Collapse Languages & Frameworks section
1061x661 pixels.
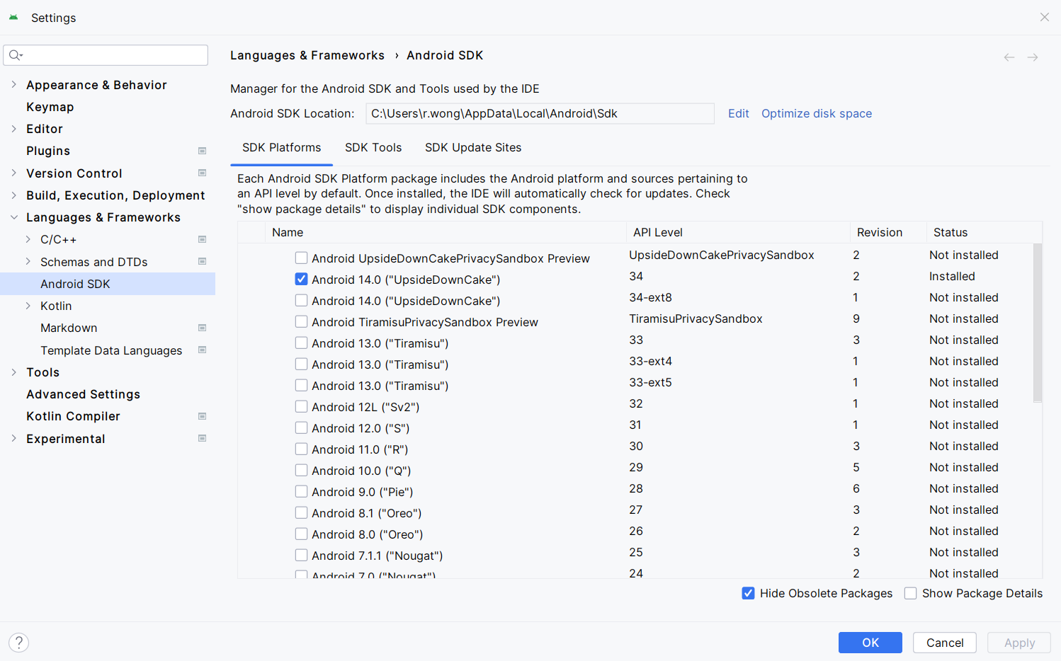click(x=13, y=217)
